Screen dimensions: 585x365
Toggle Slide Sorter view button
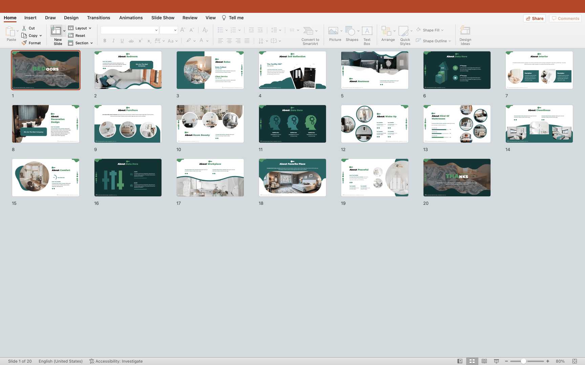[x=472, y=361]
